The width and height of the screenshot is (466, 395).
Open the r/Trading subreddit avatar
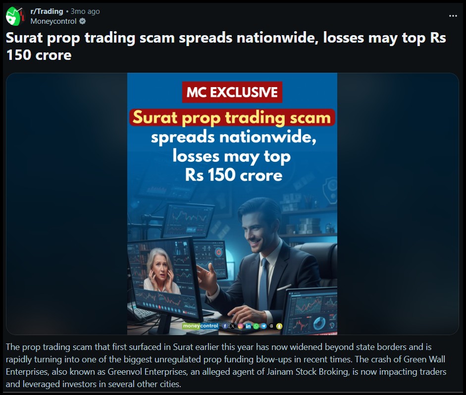click(x=15, y=16)
